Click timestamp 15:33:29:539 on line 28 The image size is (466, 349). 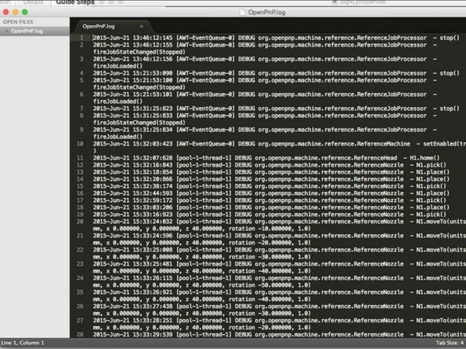pyautogui.click(x=153, y=335)
